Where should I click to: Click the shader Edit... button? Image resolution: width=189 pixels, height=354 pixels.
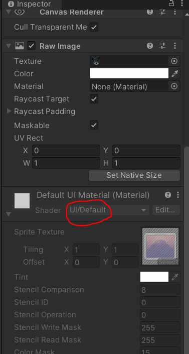pyautogui.click(x=166, y=210)
